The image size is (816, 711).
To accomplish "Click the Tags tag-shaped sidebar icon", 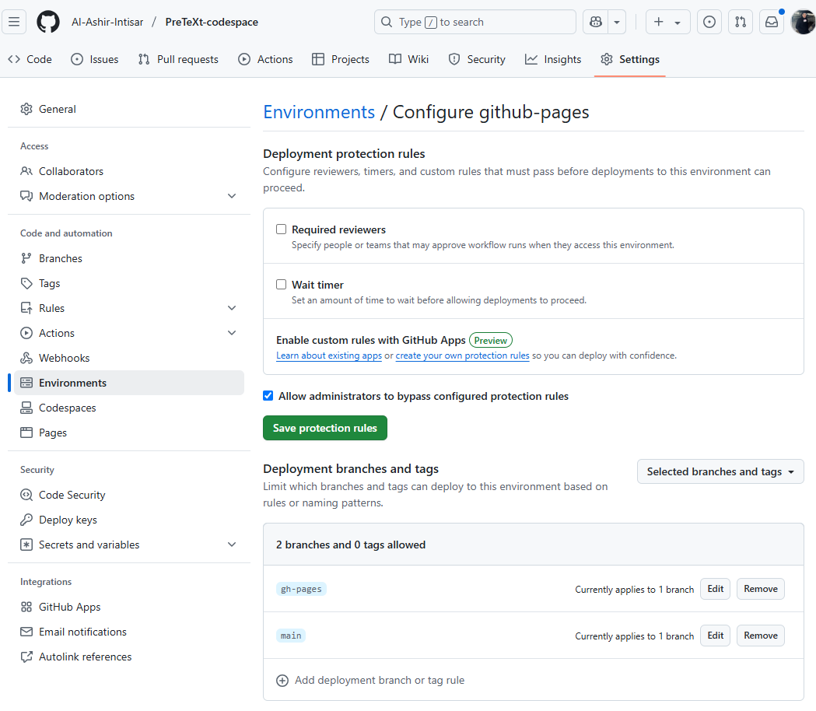I will pyautogui.click(x=26, y=283).
